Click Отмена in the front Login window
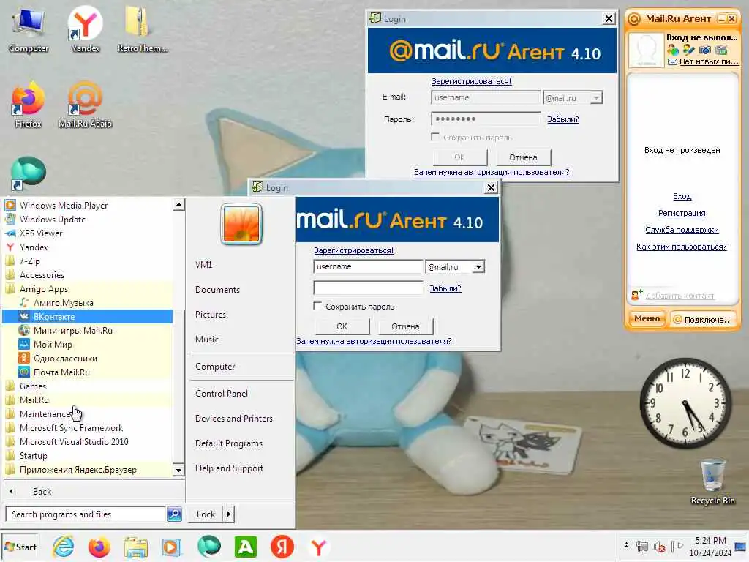This screenshot has width=749, height=562. [x=405, y=326]
